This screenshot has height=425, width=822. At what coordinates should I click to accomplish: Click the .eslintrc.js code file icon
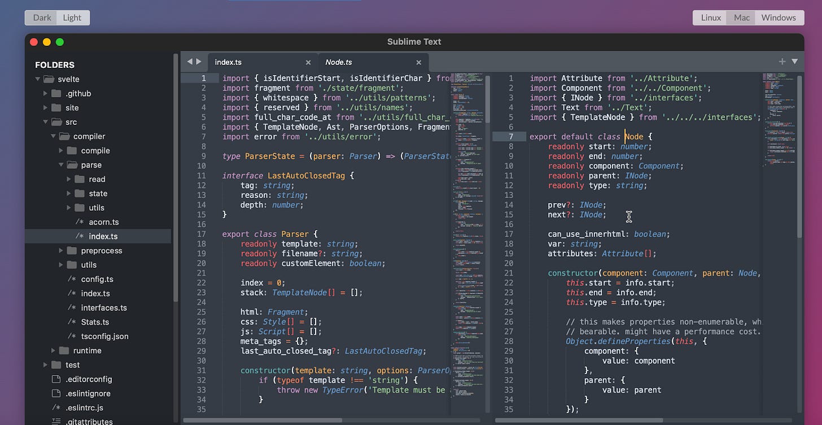tap(56, 408)
